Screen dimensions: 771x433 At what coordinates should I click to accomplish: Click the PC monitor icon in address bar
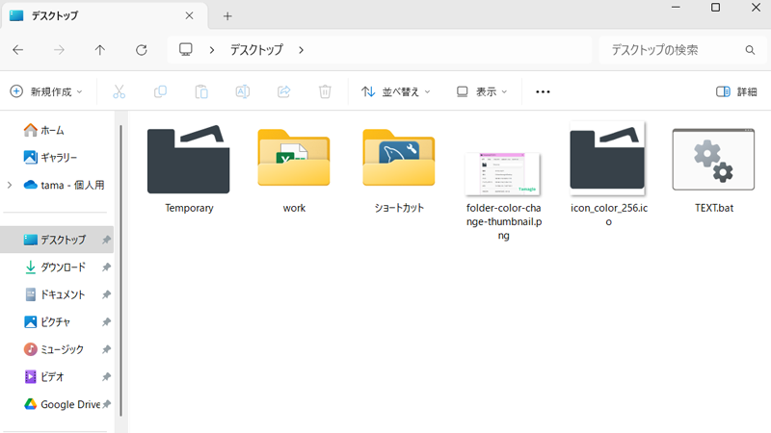click(186, 50)
